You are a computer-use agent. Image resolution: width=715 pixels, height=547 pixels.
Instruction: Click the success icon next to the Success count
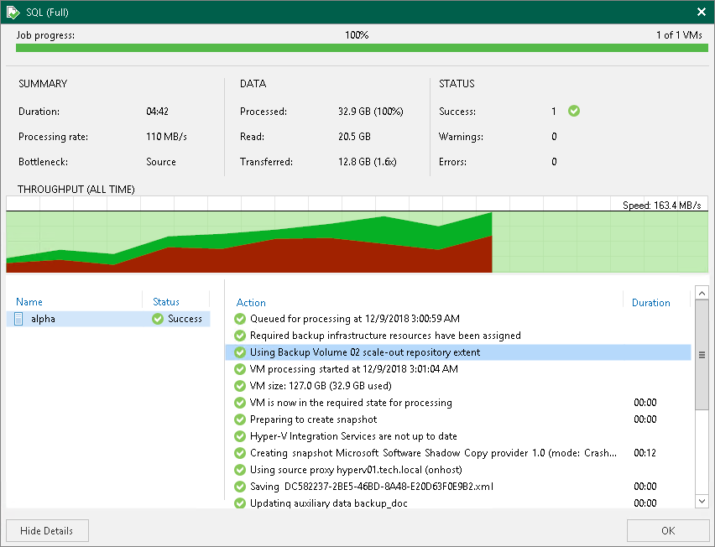[572, 111]
